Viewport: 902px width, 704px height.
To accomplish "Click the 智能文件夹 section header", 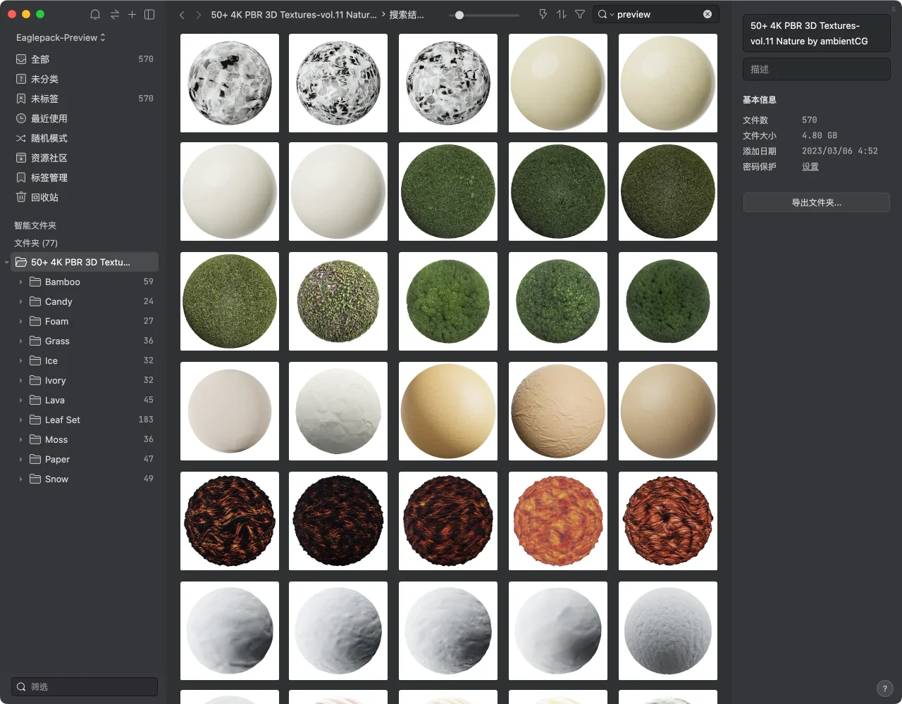I will coord(35,225).
